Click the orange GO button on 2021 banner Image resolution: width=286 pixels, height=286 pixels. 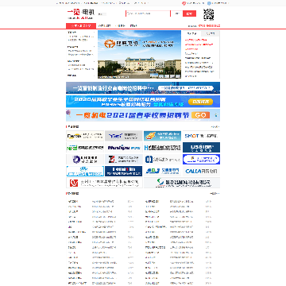[200, 115]
